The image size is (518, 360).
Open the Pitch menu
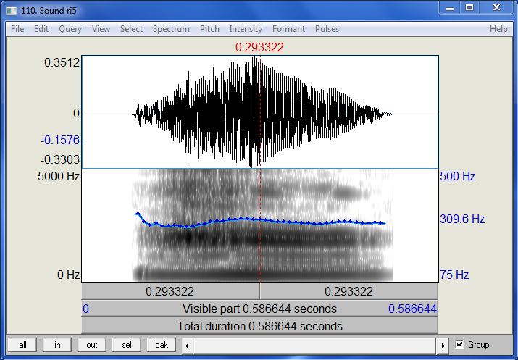tap(209, 29)
